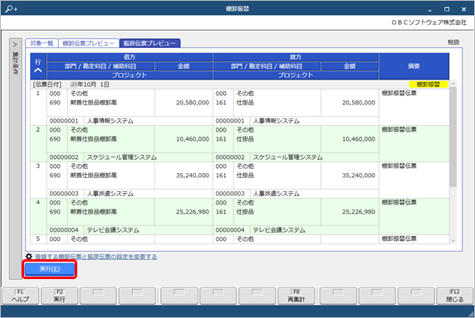Collapse rows with the header up-chevron
Viewport: 475px width, 318px height.
38,70
